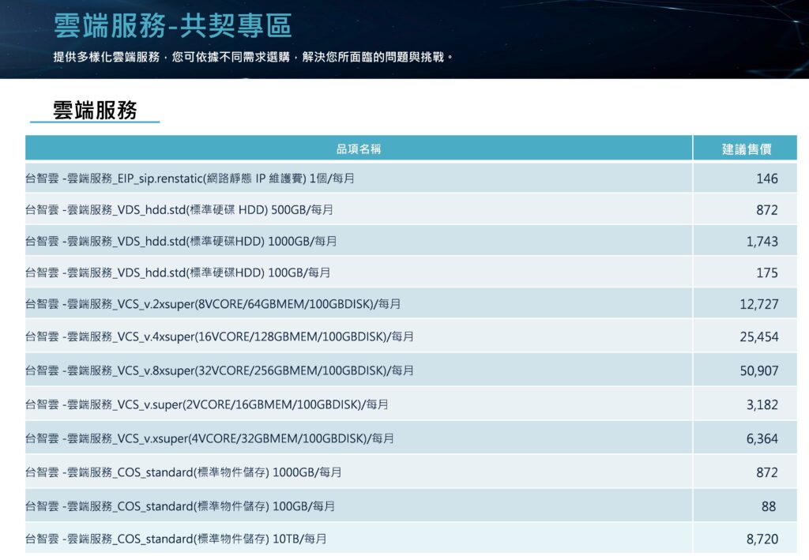Click the price 146 cell
The height and width of the screenshot is (560, 809).
tap(766, 179)
